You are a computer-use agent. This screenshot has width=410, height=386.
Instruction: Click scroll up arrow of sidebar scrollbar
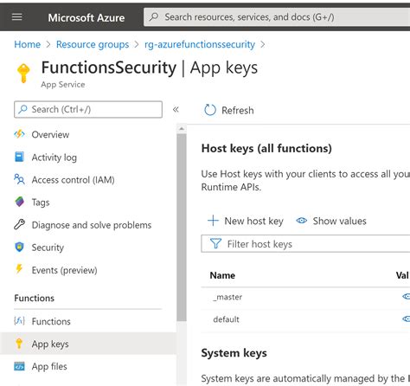coord(182,129)
